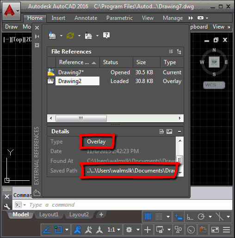Click the isolate objects icon
This screenshot has height=238, width=235.
click(178, 230)
